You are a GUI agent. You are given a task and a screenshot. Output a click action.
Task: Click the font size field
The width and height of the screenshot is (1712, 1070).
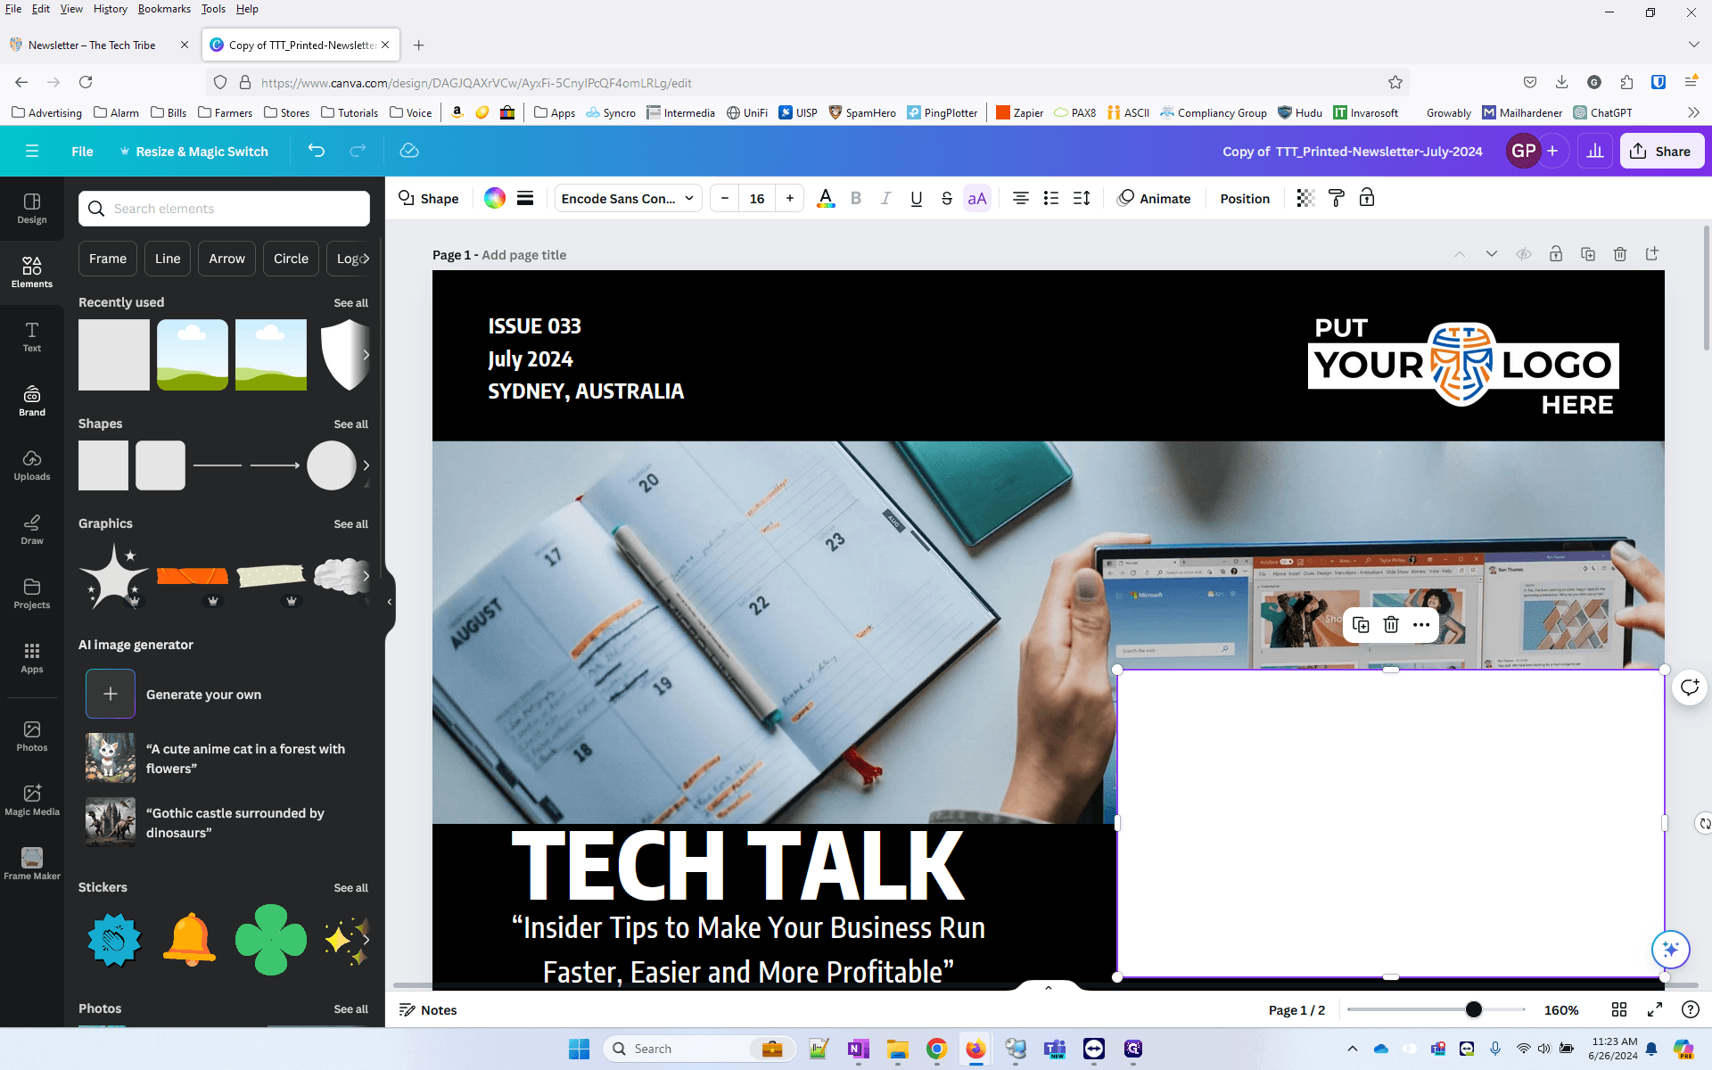pos(757,199)
